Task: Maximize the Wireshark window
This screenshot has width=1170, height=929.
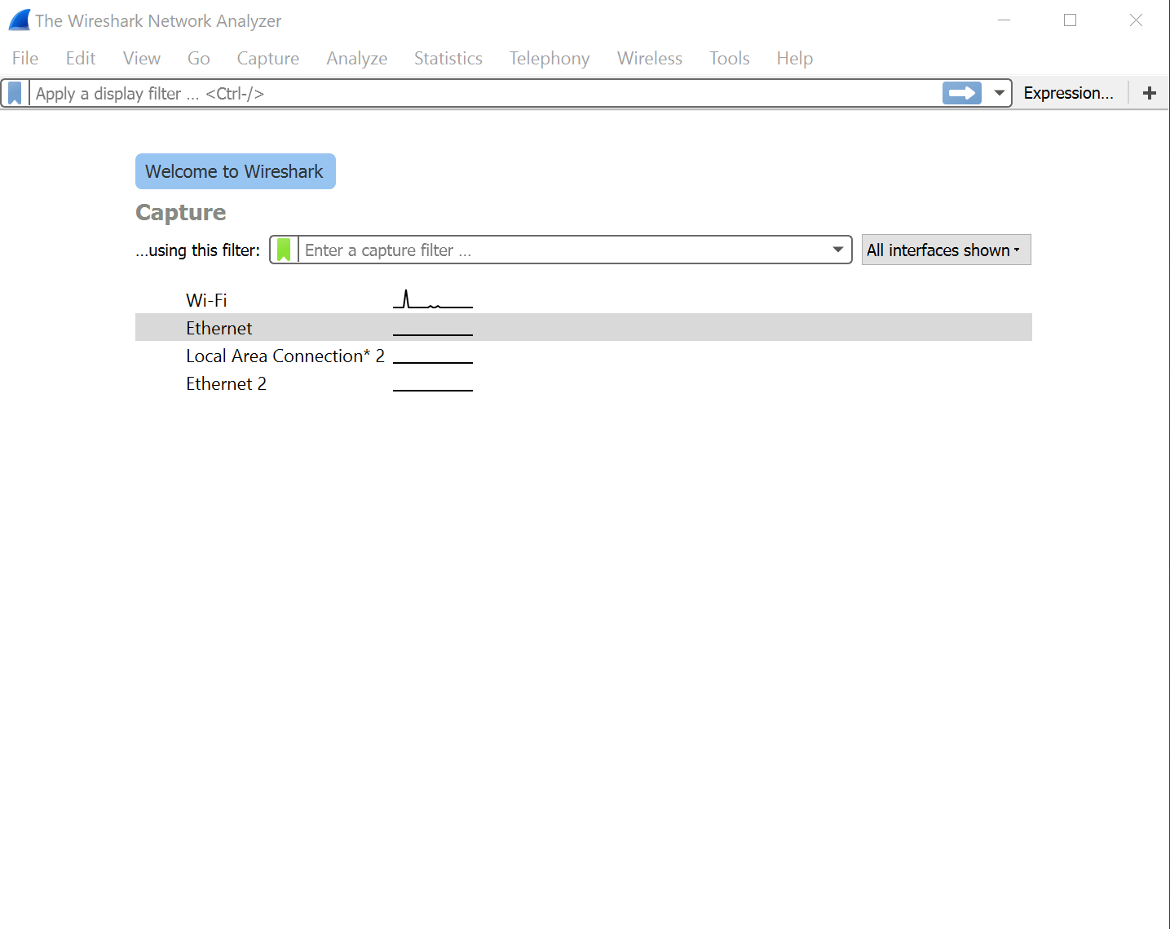Action: click(1071, 20)
